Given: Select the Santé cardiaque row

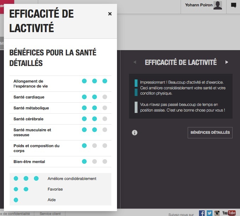Looking at the screenshot, I should coord(29,97).
